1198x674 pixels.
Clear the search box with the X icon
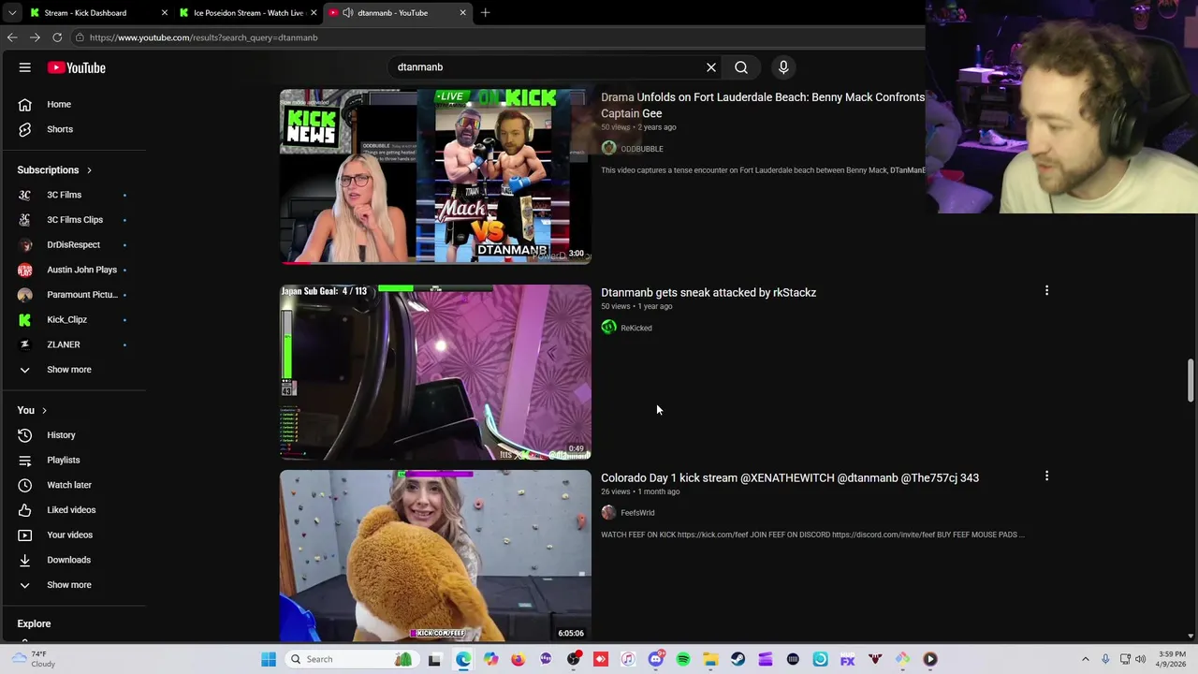click(x=711, y=67)
